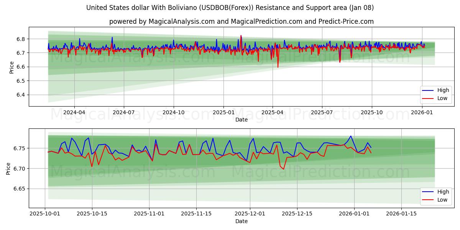Select the 2026-01 tick on the top date axis
Viewport: 460px width, 230px height.
pyautogui.click(x=422, y=113)
